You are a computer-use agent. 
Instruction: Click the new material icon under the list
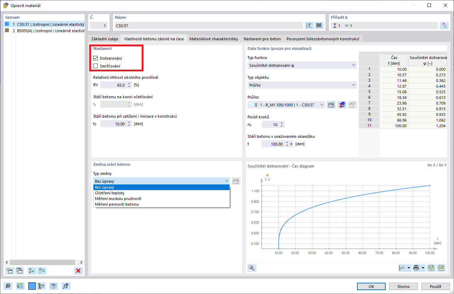click(9, 271)
